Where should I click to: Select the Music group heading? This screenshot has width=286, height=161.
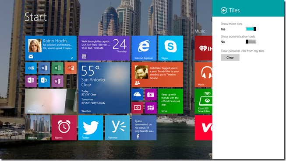tap(200, 31)
